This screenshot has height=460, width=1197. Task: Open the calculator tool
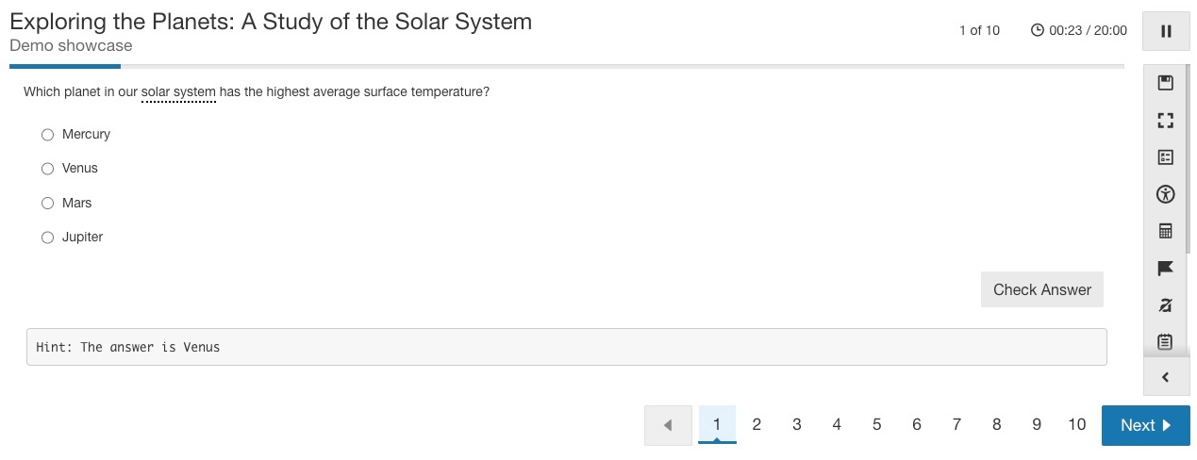point(1165,231)
